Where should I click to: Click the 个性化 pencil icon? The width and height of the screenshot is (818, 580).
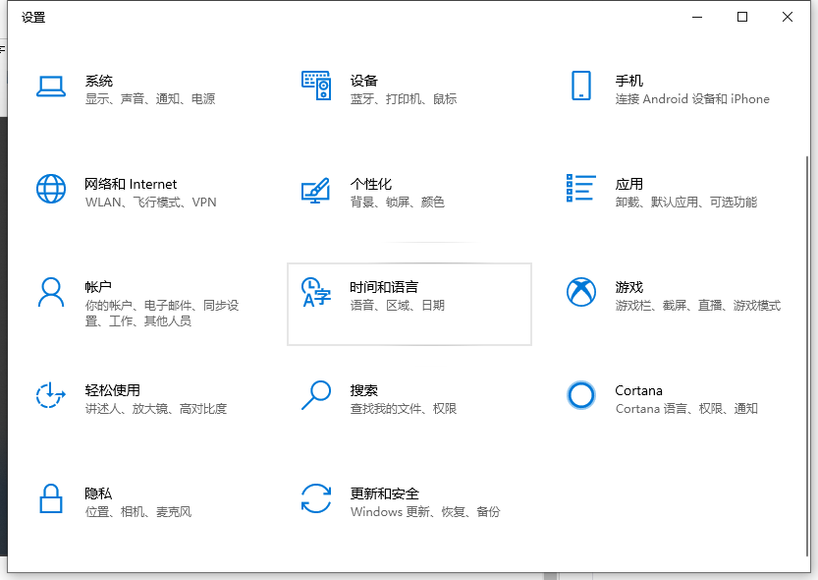coord(316,191)
